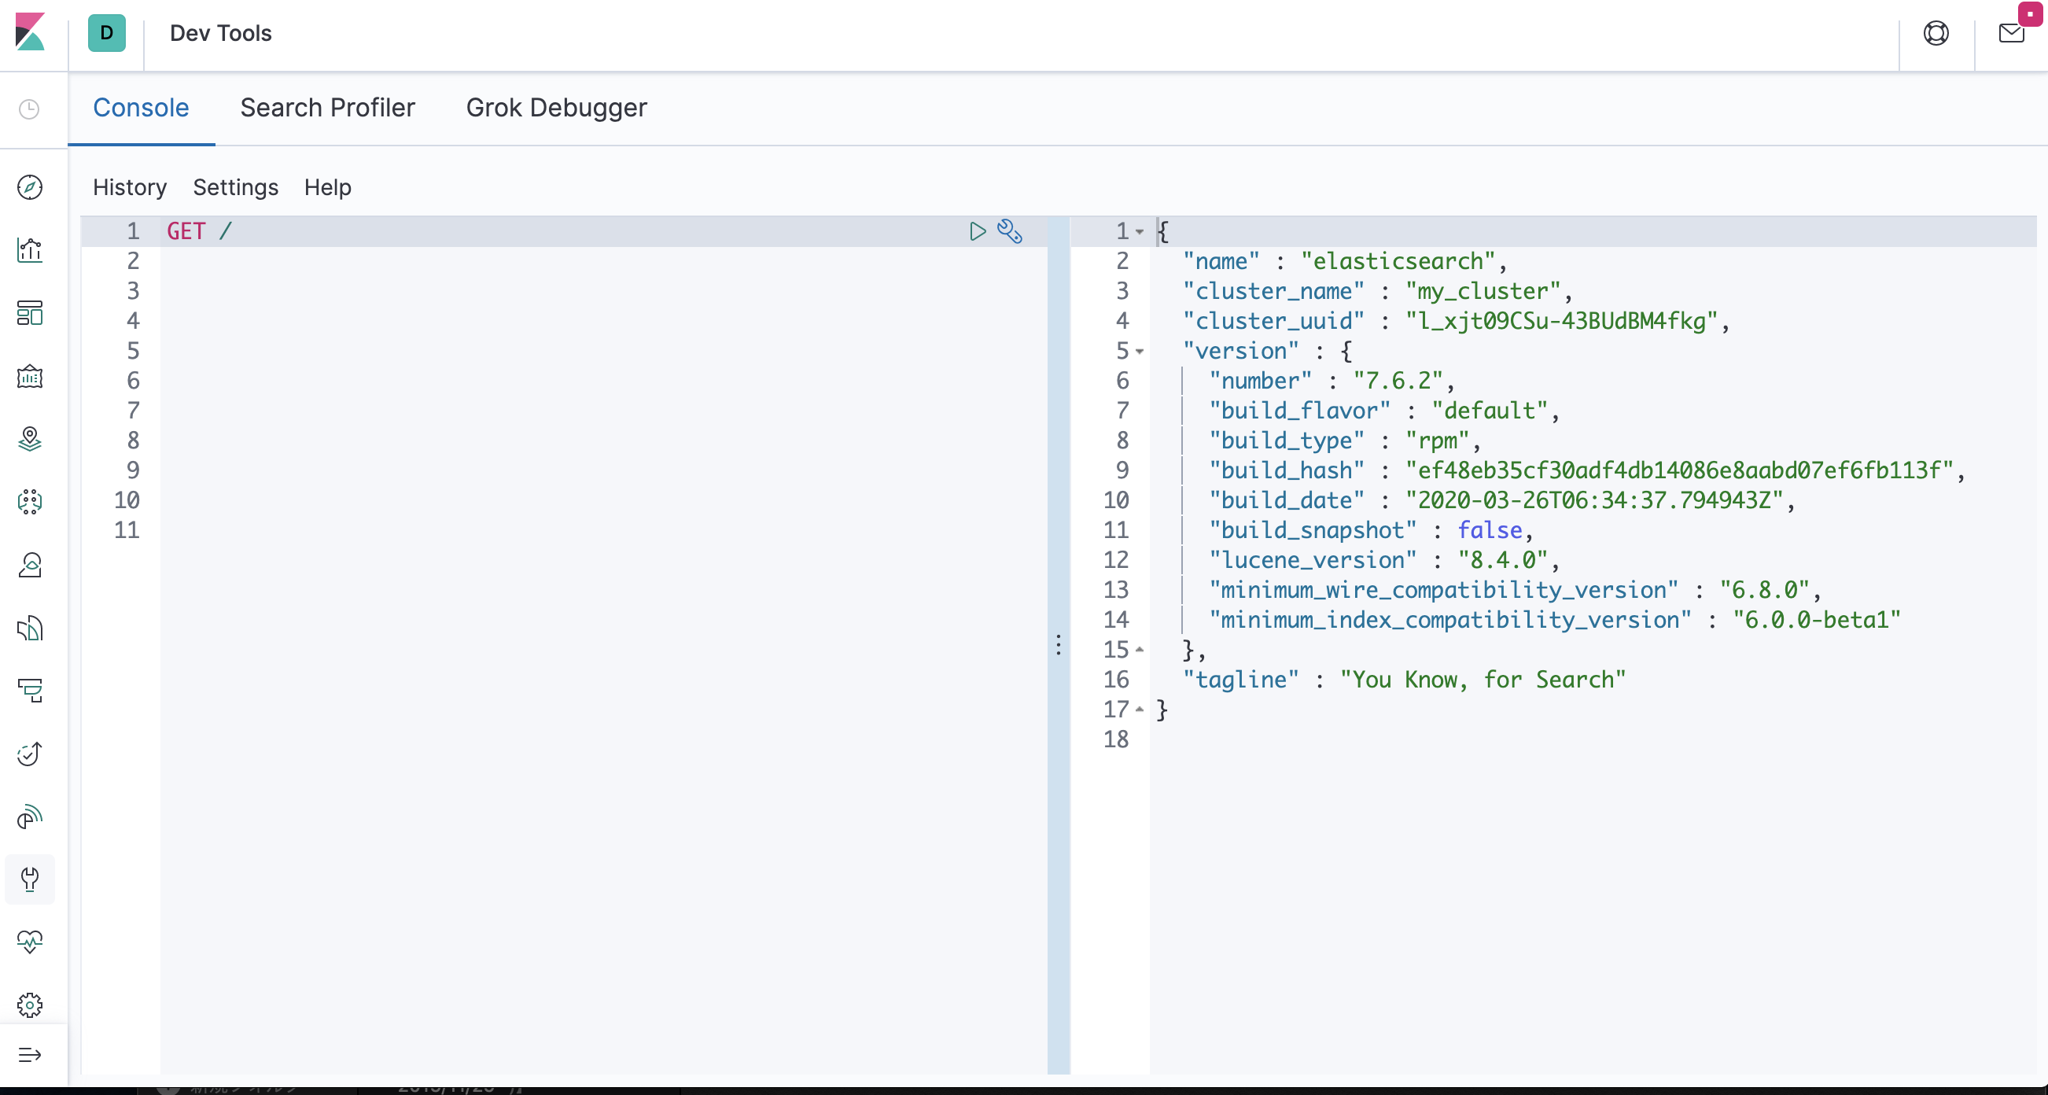
Task: Open Stack Monitoring heartbeat icon
Action: coord(29,942)
